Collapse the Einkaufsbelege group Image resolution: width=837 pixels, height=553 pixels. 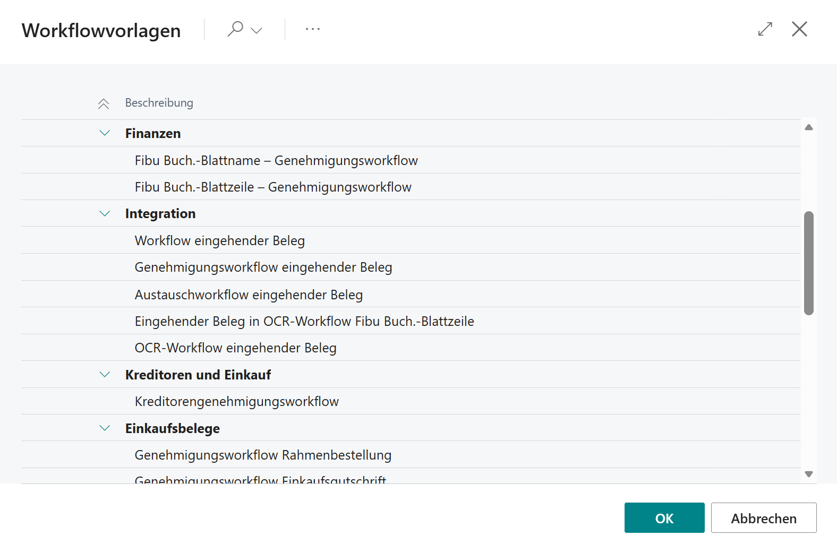point(105,428)
